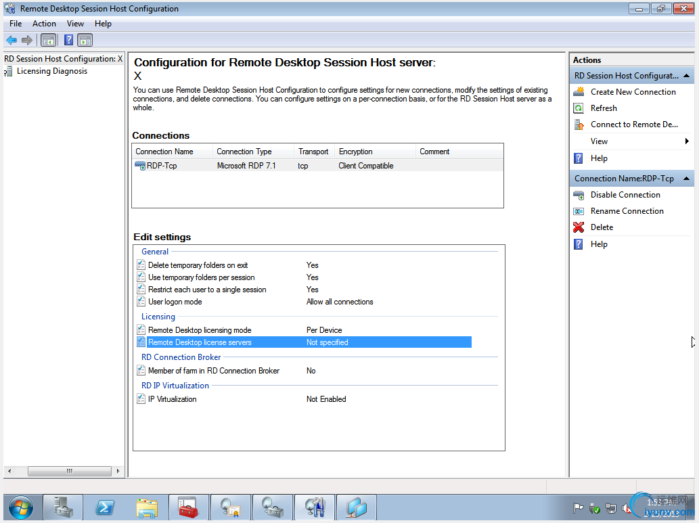Launch PowerShell from the taskbar

coord(105,507)
